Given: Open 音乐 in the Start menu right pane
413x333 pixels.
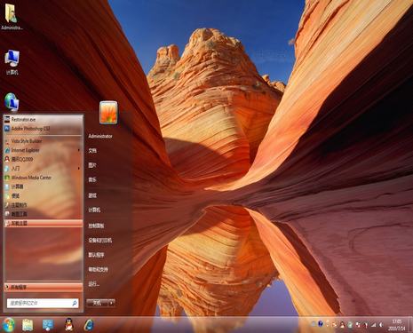Looking at the screenshot, I should [x=92, y=179].
